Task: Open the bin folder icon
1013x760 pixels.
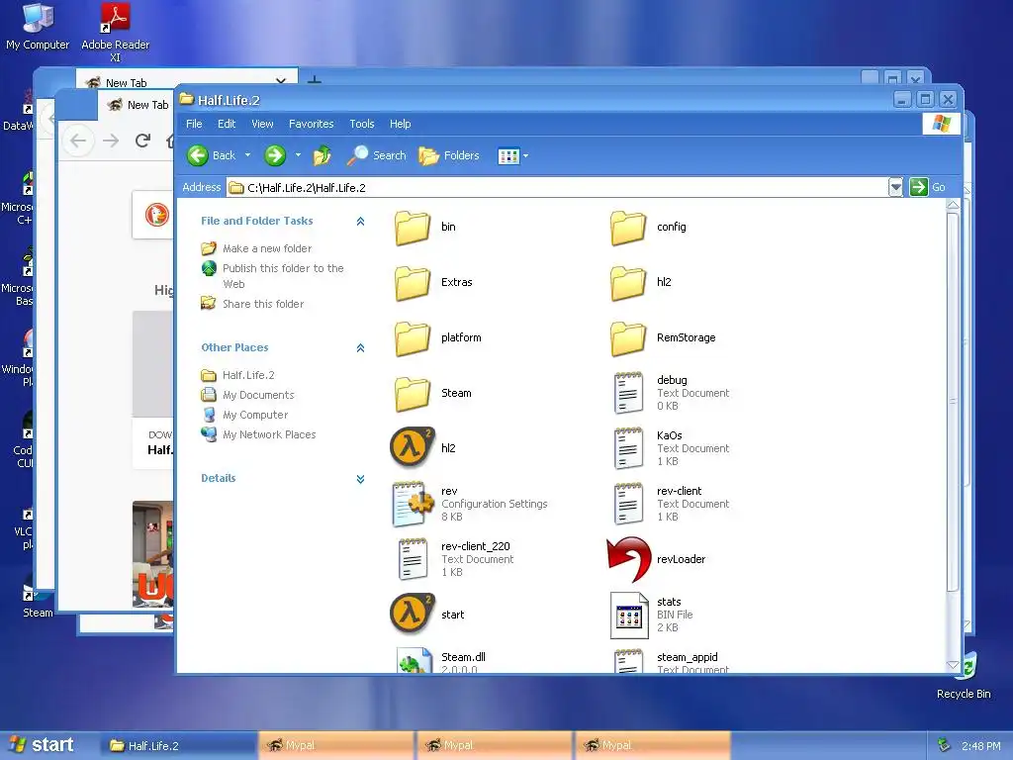Action: [413, 228]
